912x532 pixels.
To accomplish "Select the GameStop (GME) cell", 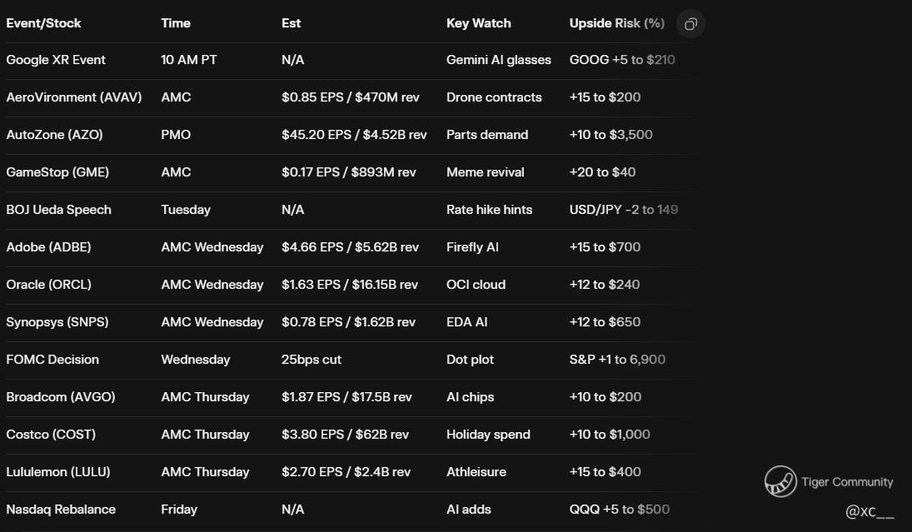I will [x=57, y=172].
